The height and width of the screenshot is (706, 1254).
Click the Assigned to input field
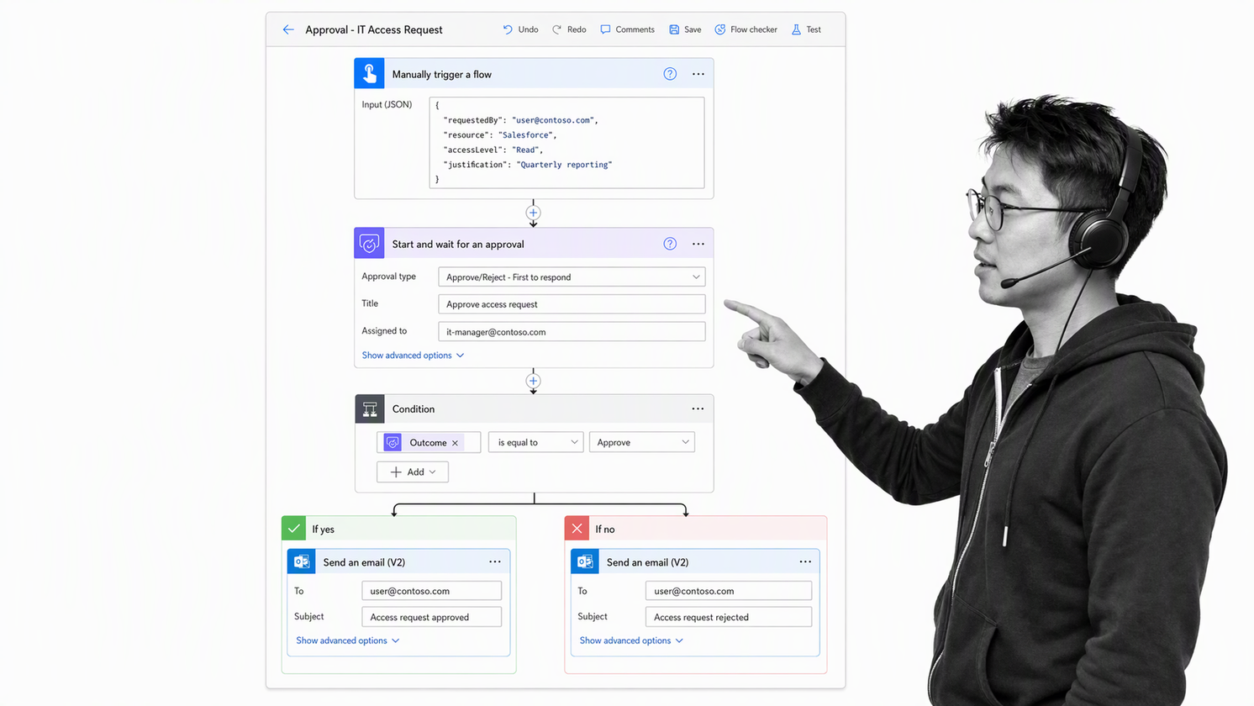[x=572, y=331]
